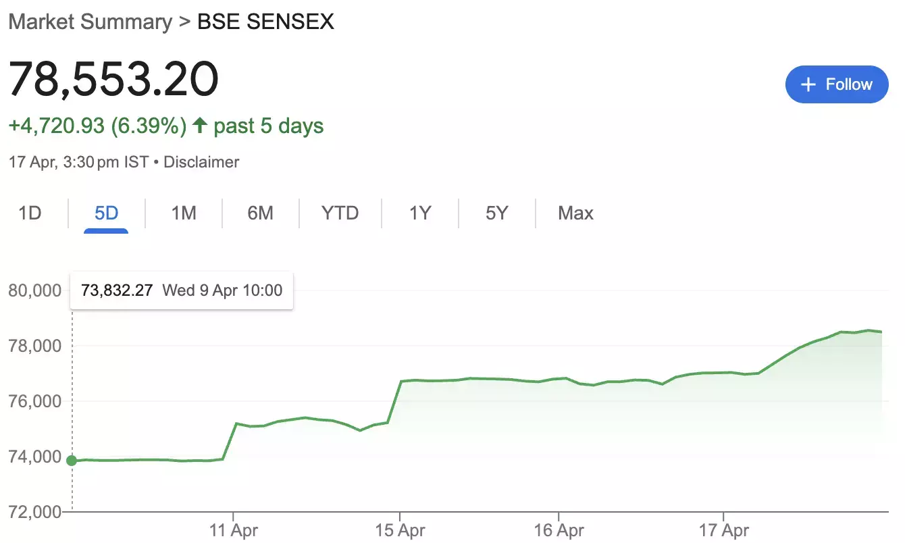Click the BSE SENSEX title

point(264,21)
